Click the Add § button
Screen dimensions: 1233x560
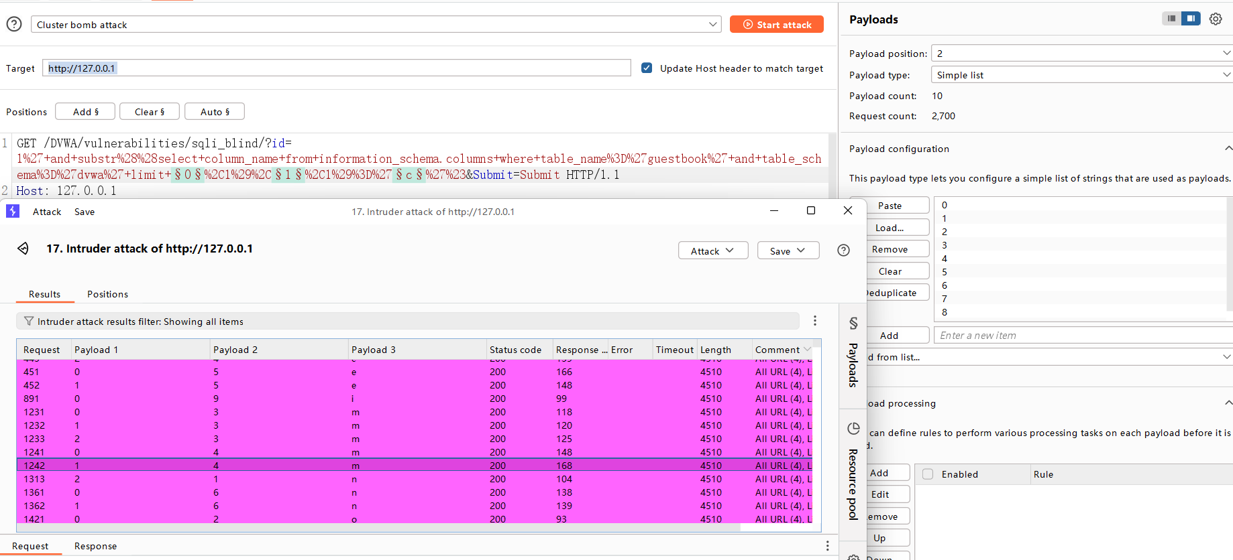coord(85,111)
